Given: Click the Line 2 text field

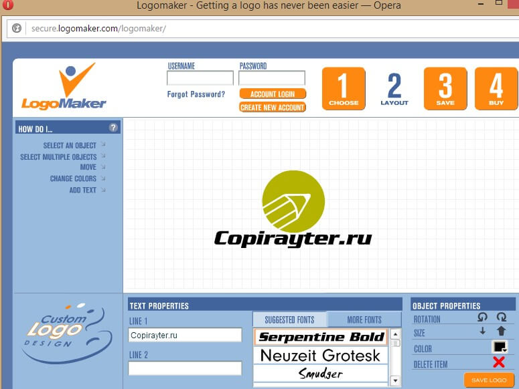Looking at the screenshot, I should tap(185, 368).
